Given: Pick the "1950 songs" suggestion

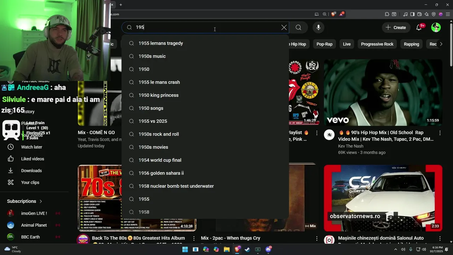Looking at the screenshot, I should pos(205,108).
